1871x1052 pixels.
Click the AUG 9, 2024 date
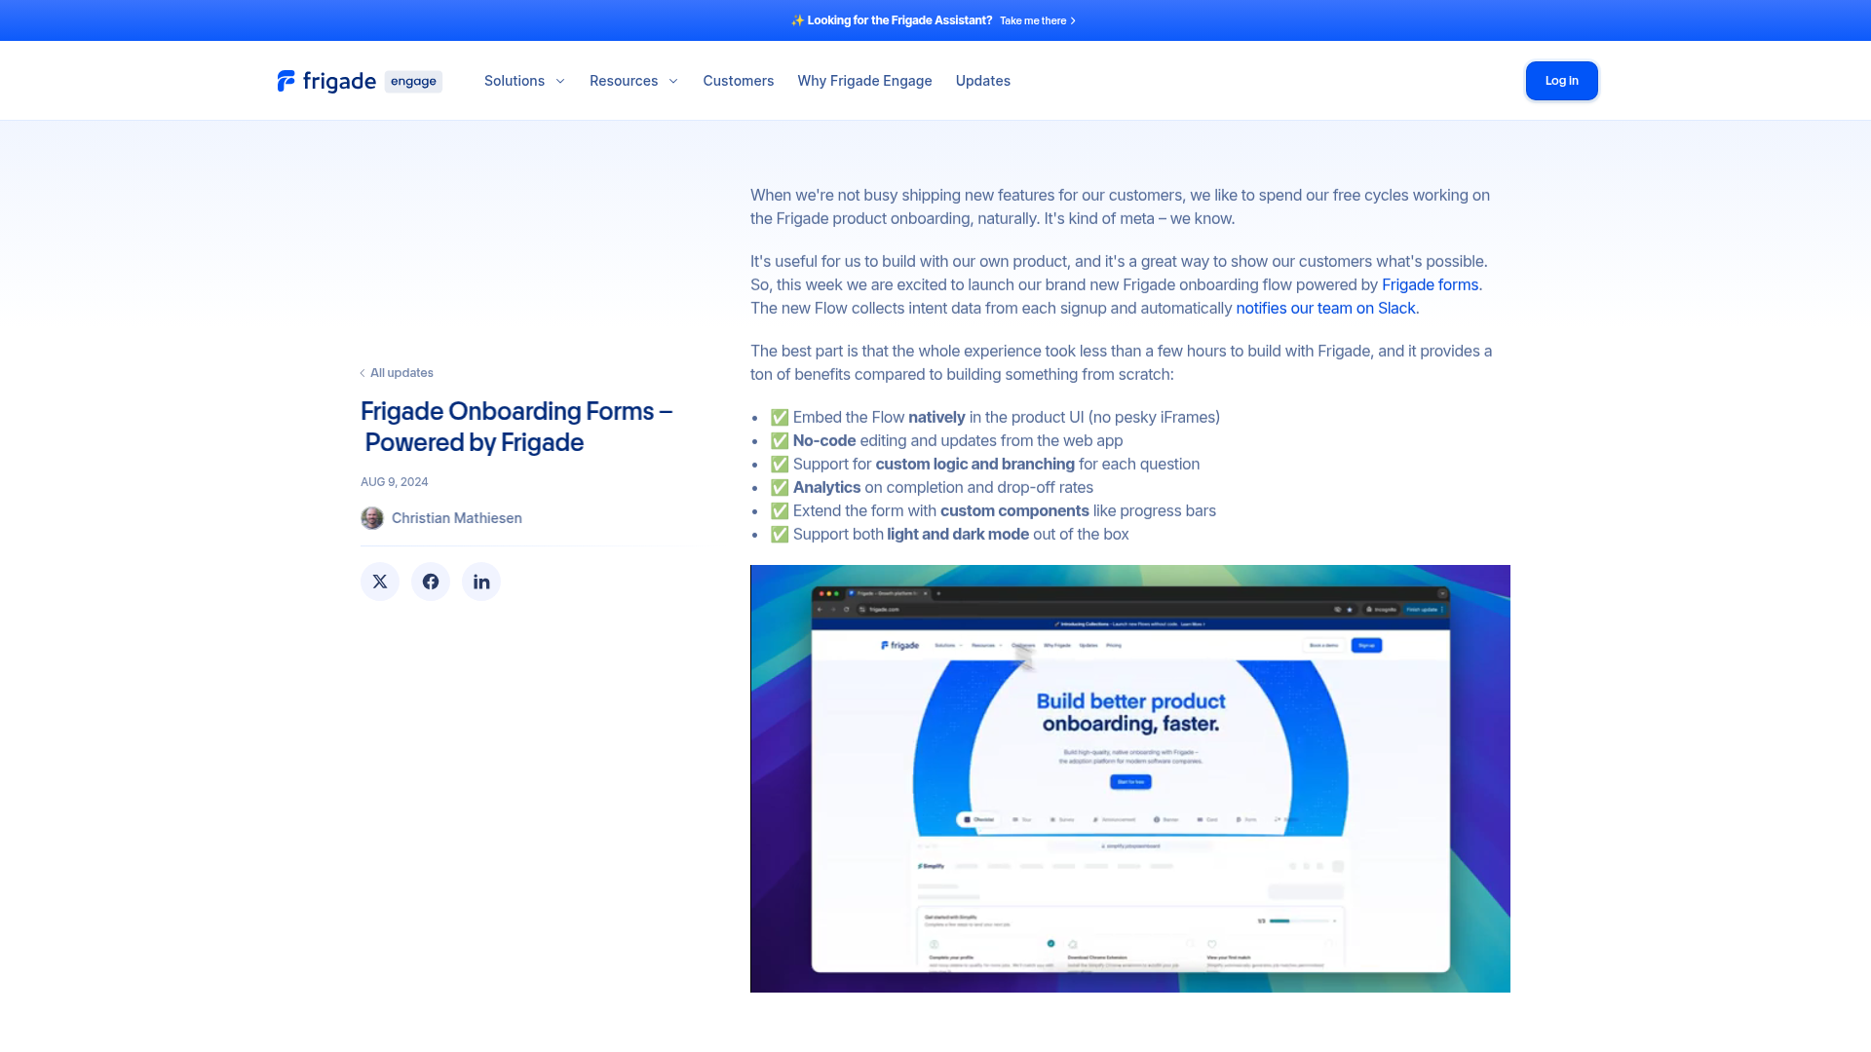[395, 482]
